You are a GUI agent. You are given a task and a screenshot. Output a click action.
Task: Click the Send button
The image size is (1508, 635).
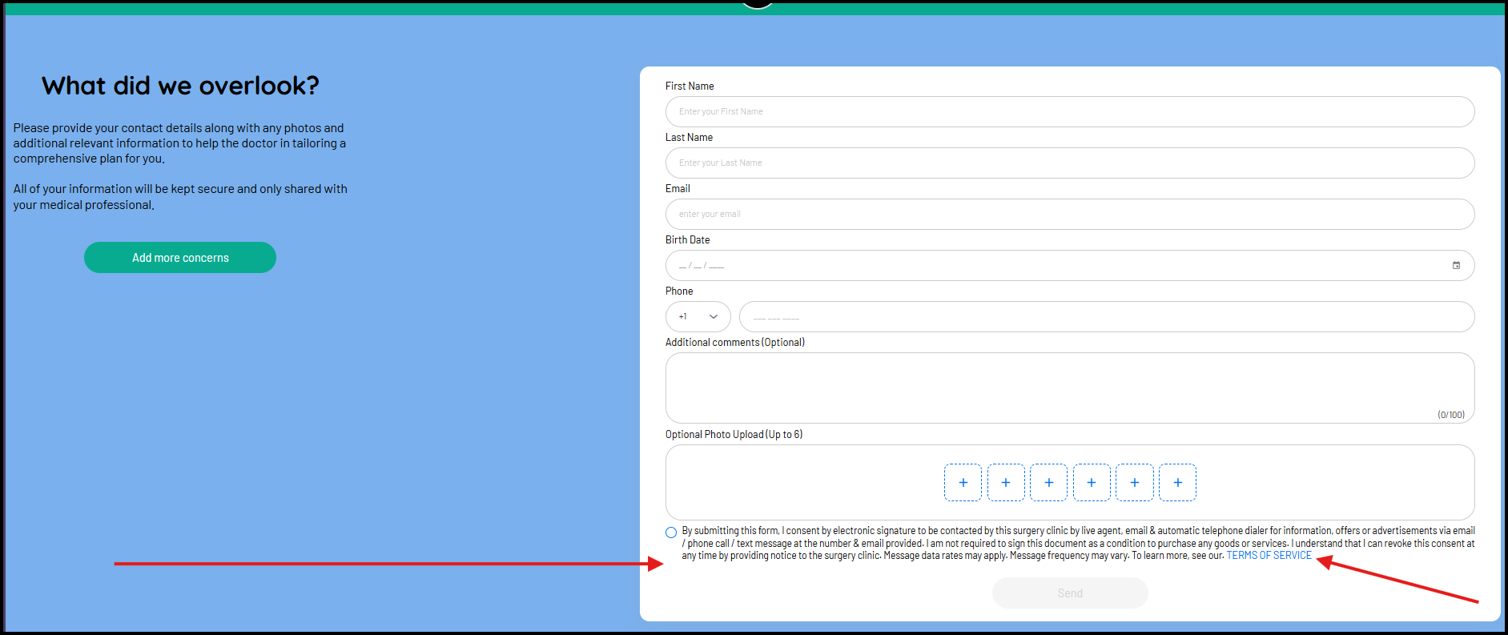(1070, 593)
